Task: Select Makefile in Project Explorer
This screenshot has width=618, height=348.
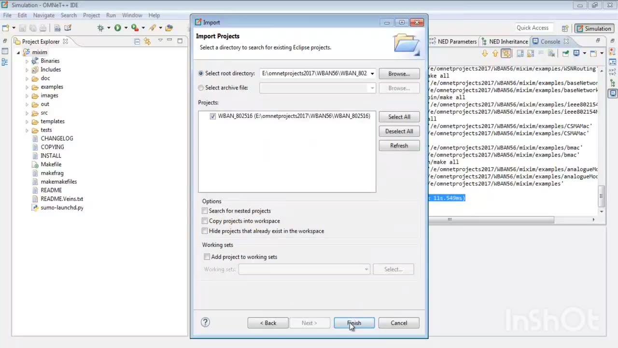Action: 51,164
